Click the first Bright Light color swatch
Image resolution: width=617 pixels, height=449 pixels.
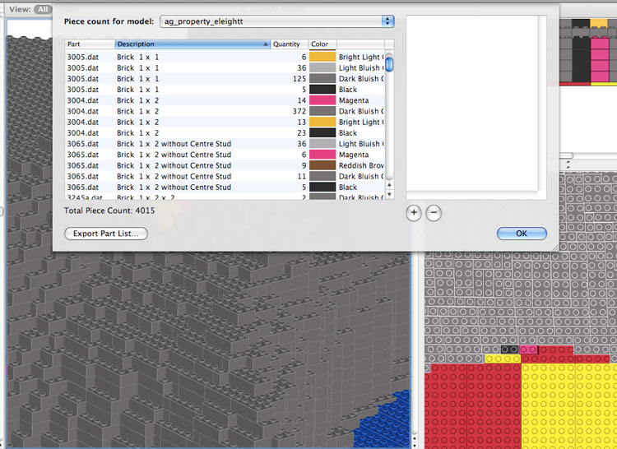tap(322, 57)
